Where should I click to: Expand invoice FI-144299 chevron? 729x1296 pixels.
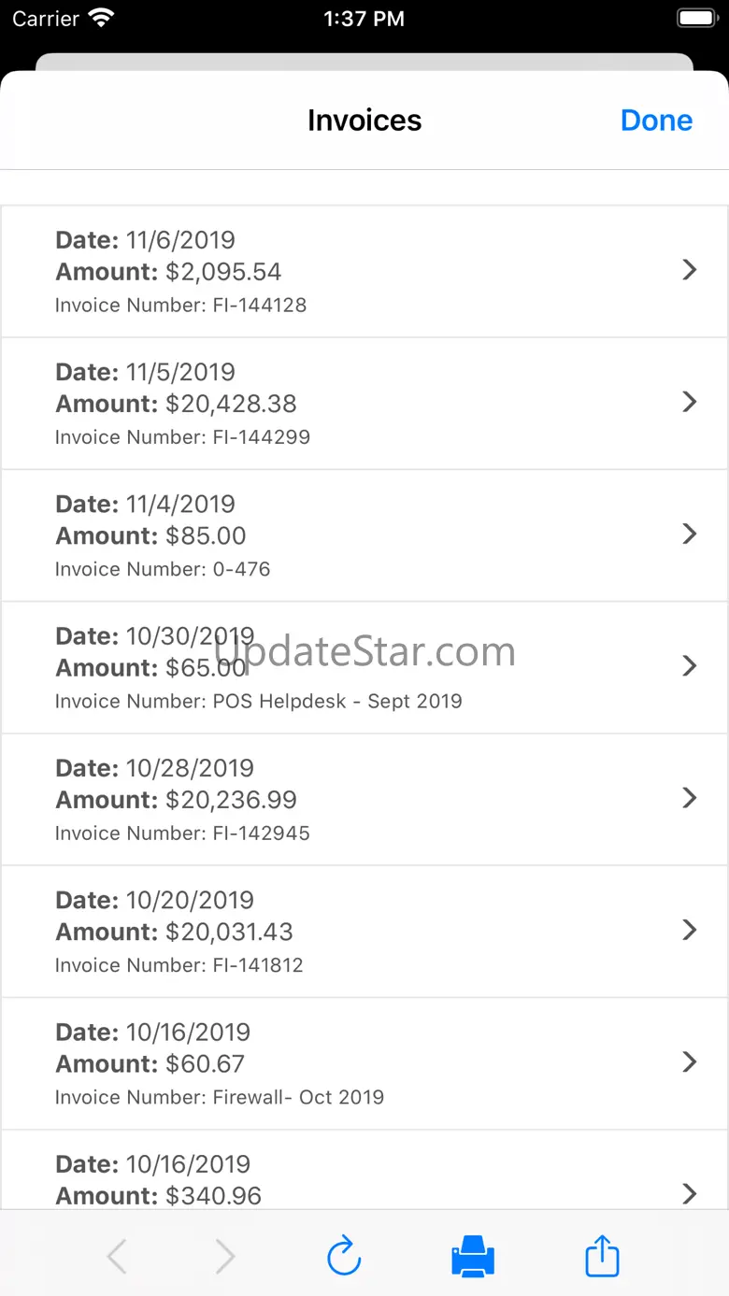click(690, 402)
